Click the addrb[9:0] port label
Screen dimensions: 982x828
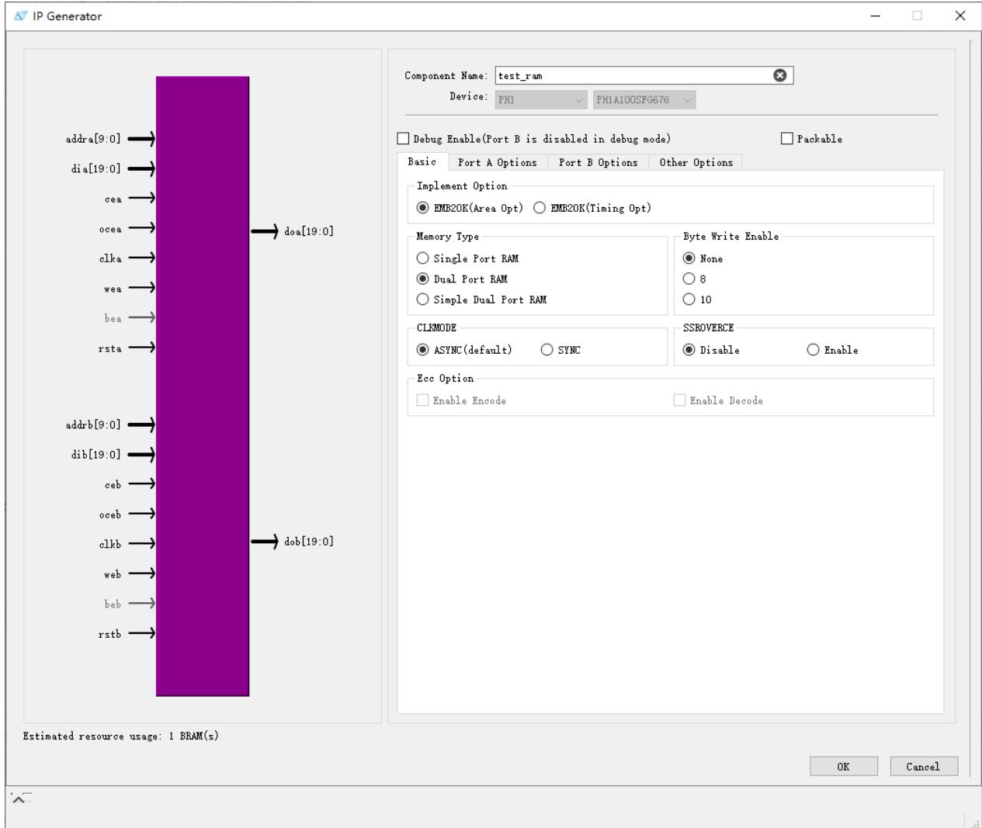pos(93,424)
